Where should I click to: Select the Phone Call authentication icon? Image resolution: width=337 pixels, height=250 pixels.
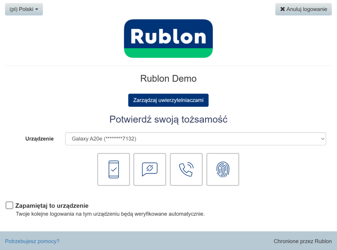point(186,169)
